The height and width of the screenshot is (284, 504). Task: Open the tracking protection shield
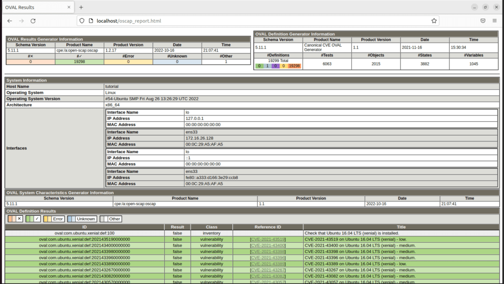[82, 21]
